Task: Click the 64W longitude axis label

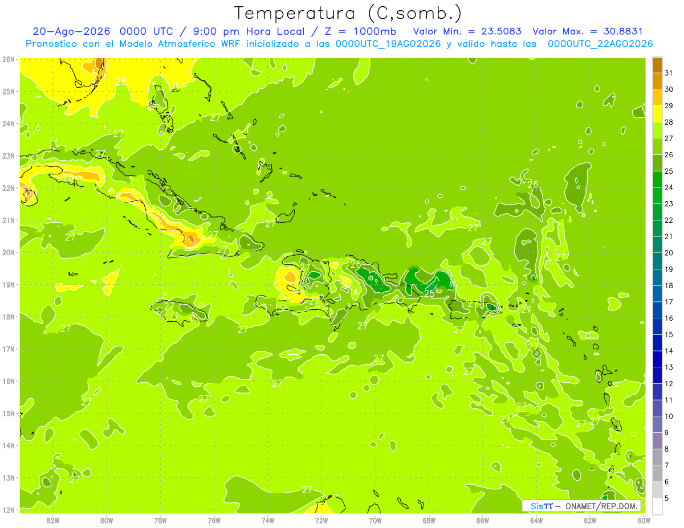Action: [536, 520]
